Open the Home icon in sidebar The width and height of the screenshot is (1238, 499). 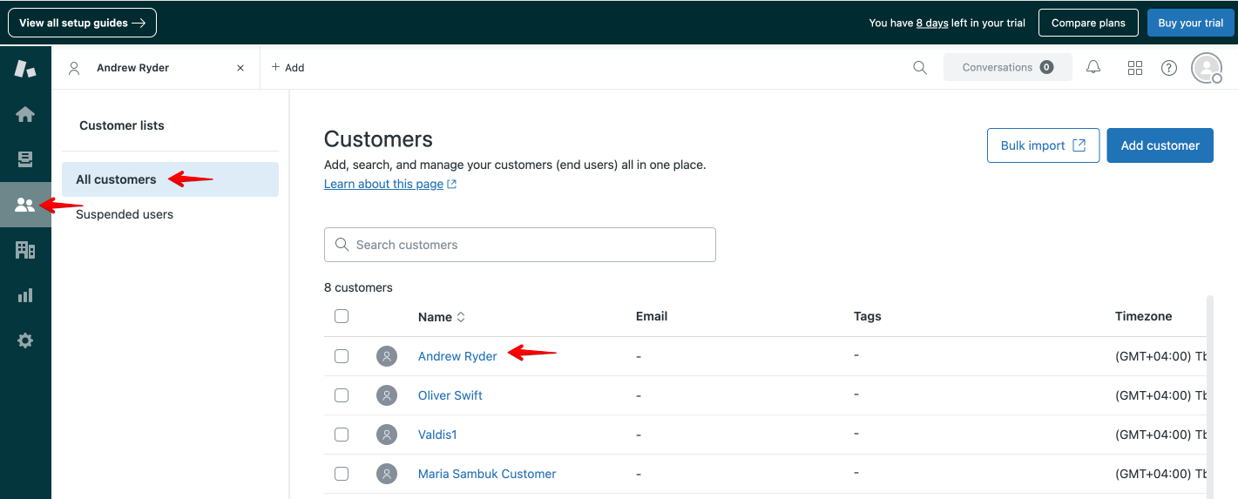(25, 114)
